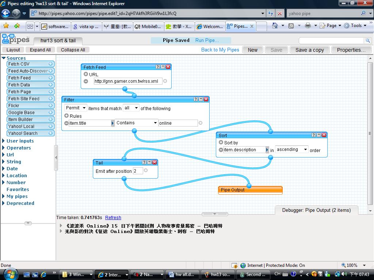Collapse the Sort module box
The image size is (374, 280).
pyautogui.click(x=319, y=135)
